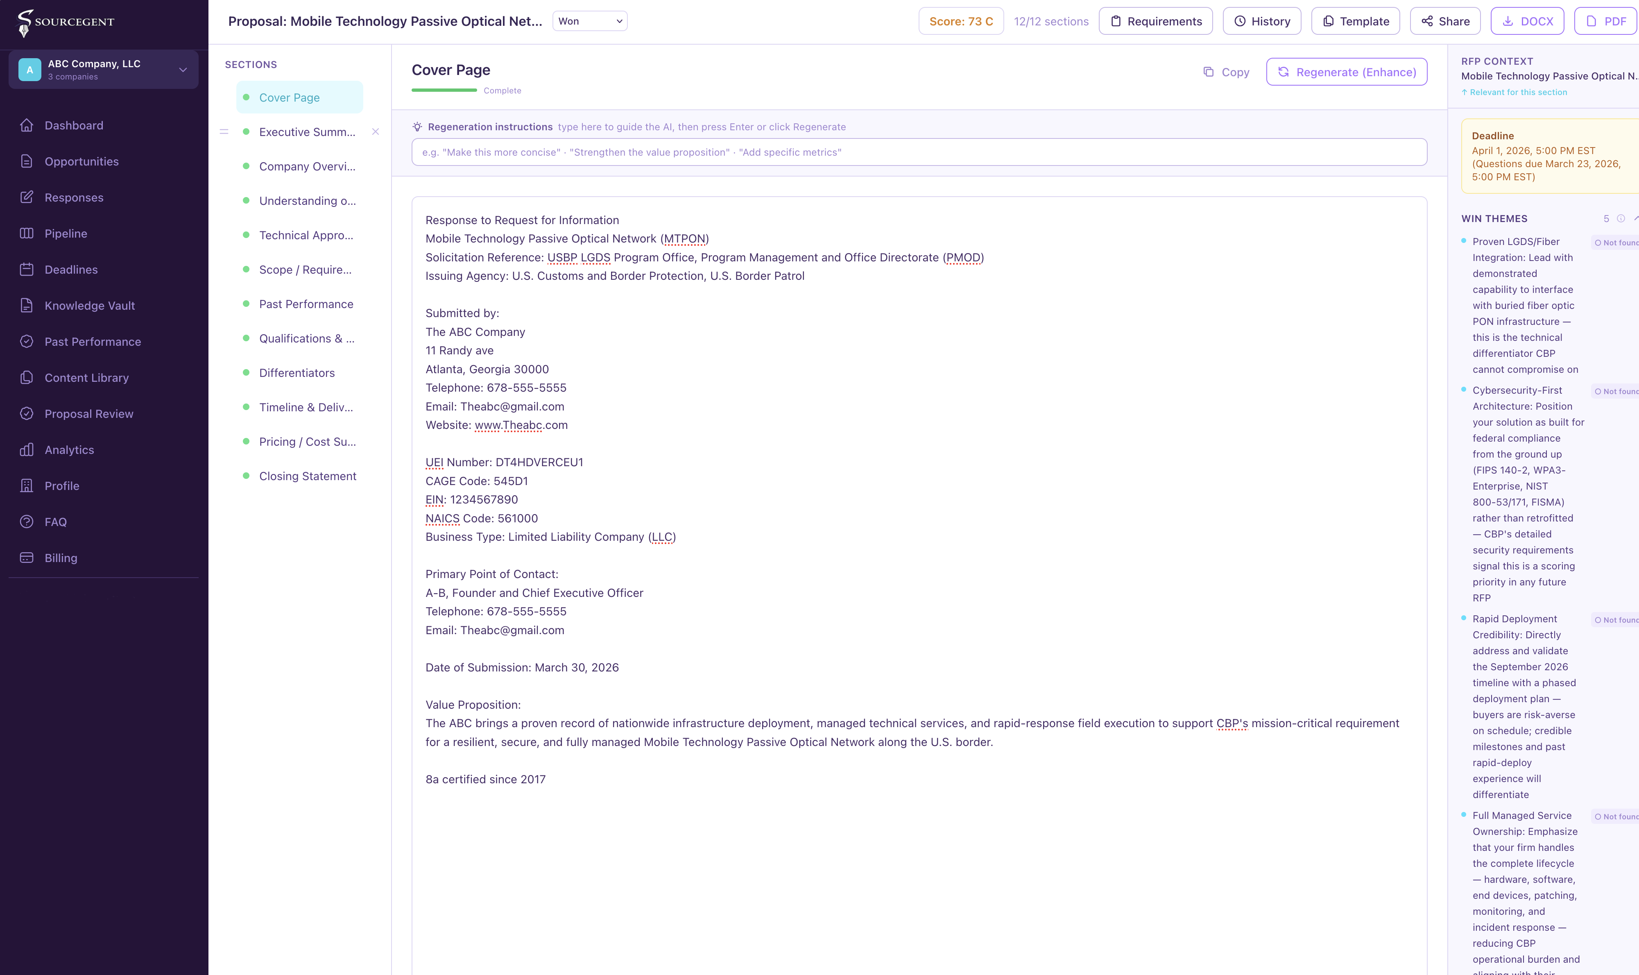Click the www.Theabc.com website text

pyautogui.click(x=521, y=425)
